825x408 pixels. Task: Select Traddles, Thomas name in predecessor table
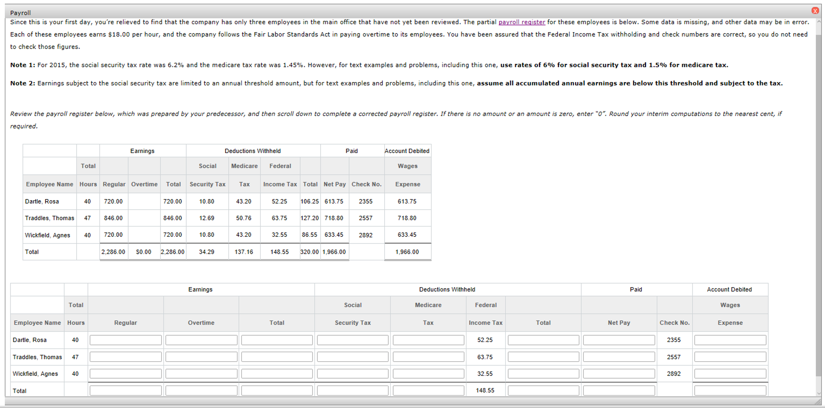pos(50,218)
